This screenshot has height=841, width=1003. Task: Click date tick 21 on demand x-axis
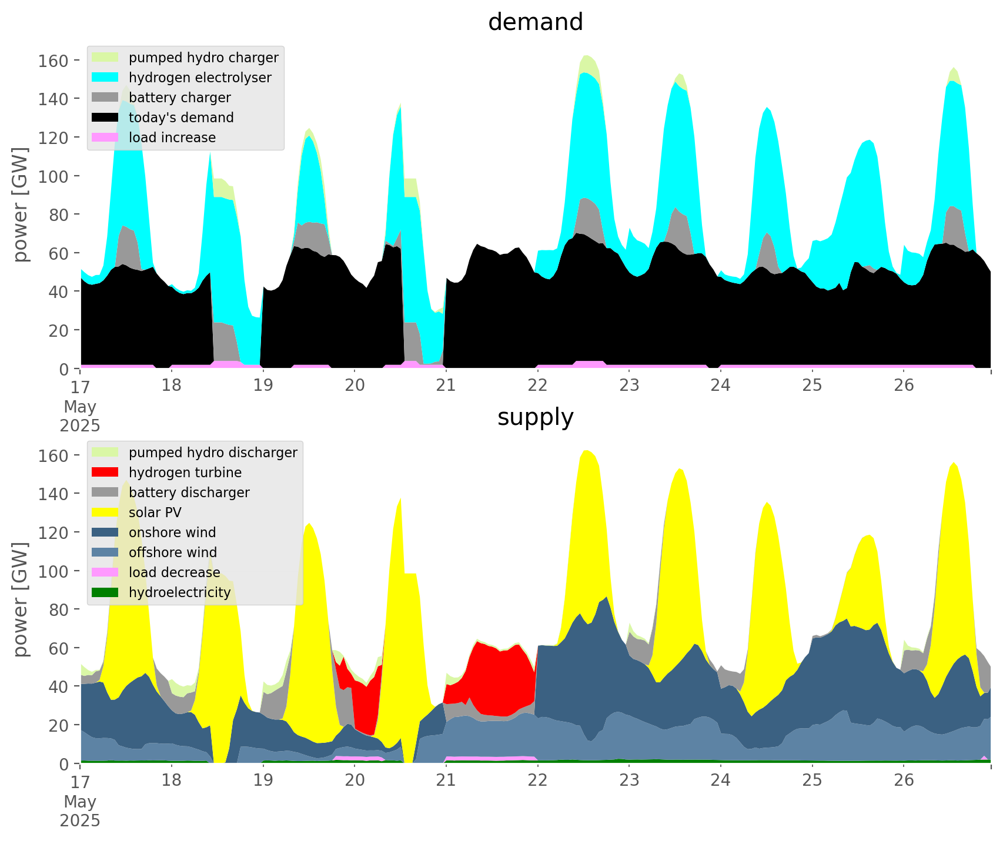pos(446,386)
